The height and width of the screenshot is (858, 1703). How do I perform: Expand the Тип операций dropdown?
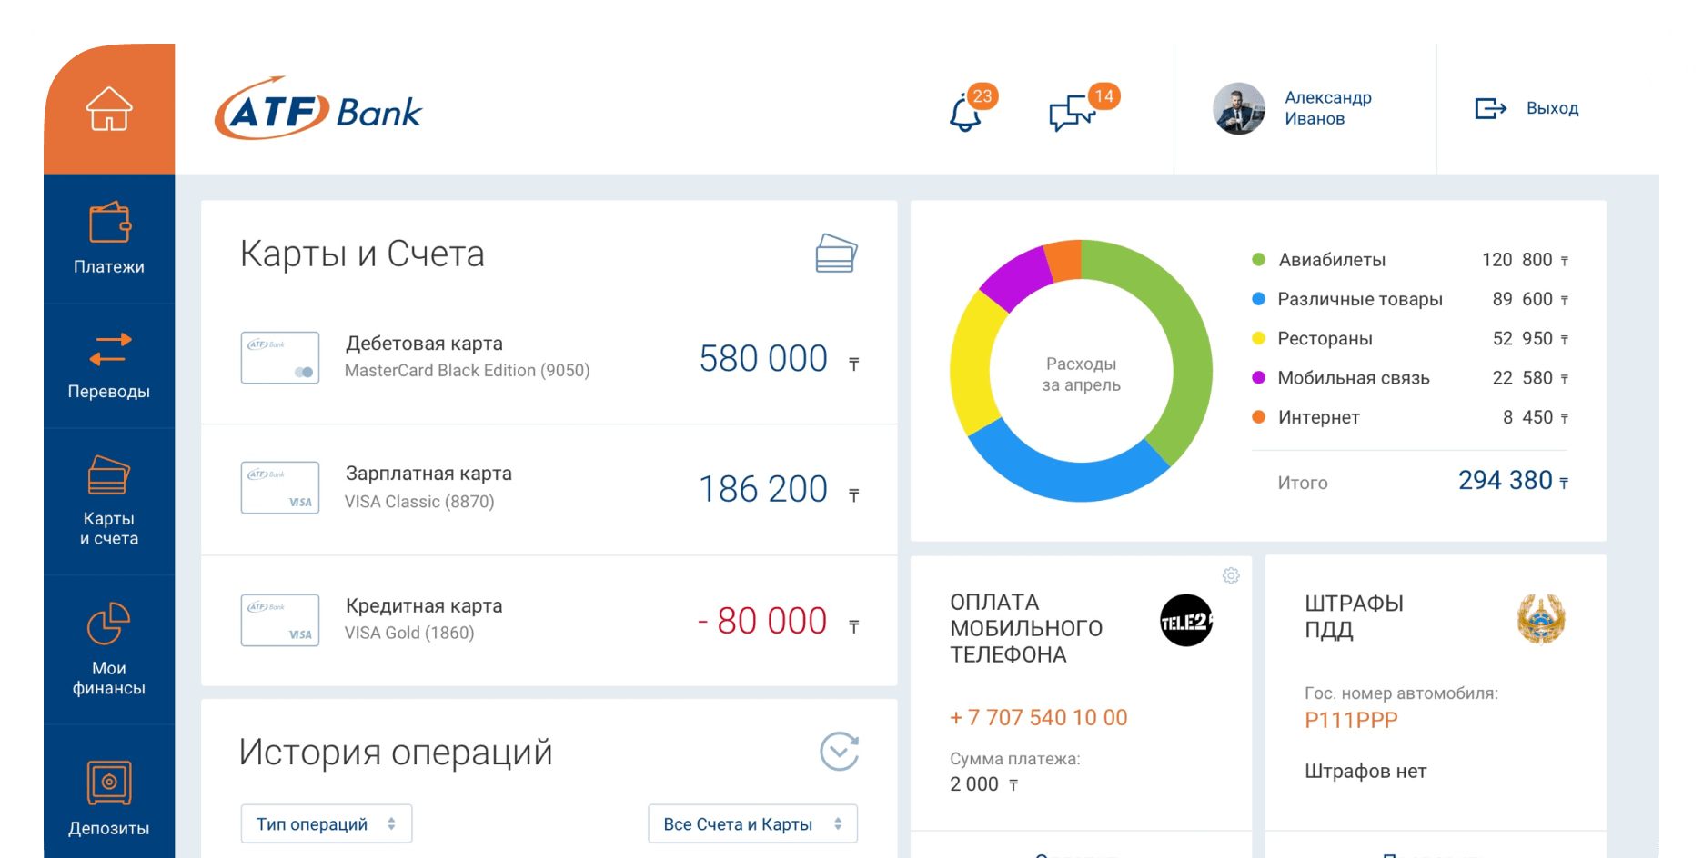click(x=327, y=823)
